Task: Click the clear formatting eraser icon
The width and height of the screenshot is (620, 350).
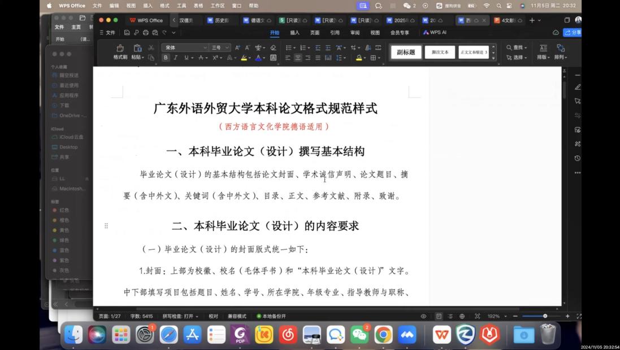Action: click(273, 48)
